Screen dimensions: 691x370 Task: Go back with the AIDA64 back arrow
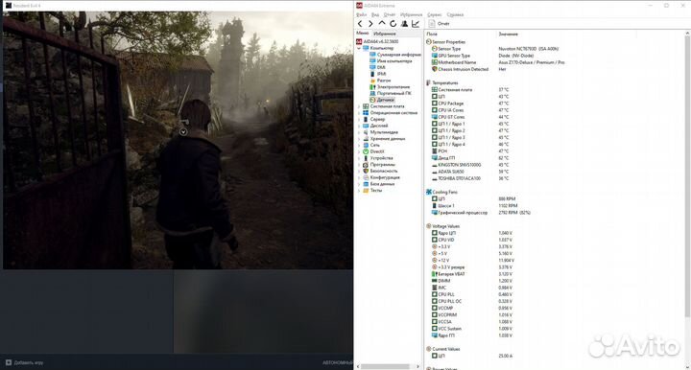pos(360,24)
